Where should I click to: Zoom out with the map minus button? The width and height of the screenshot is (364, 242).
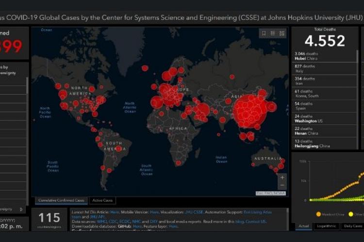(282, 185)
